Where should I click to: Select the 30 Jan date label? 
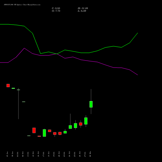[12, 154]
